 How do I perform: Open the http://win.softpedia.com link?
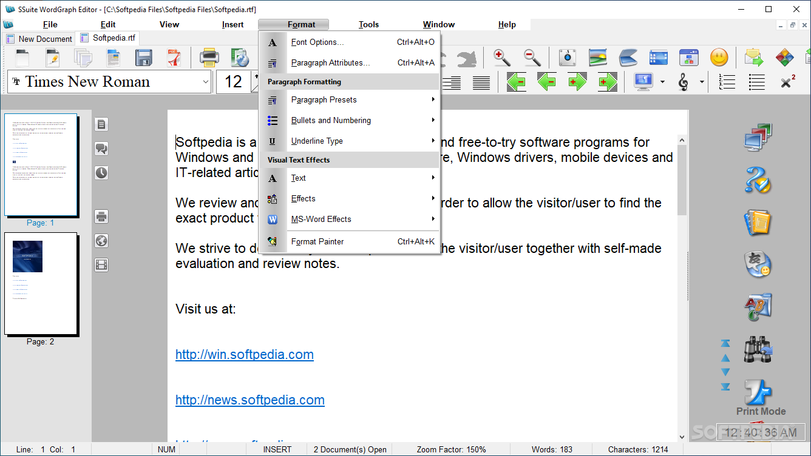pyautogui.click(x=245, y=354)
